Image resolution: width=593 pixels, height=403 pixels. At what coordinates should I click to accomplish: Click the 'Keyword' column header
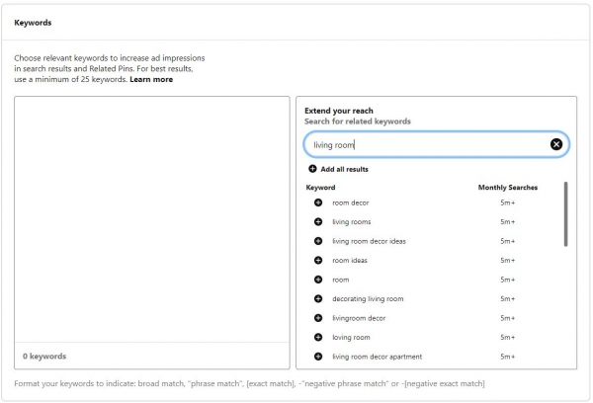[321, 187]
